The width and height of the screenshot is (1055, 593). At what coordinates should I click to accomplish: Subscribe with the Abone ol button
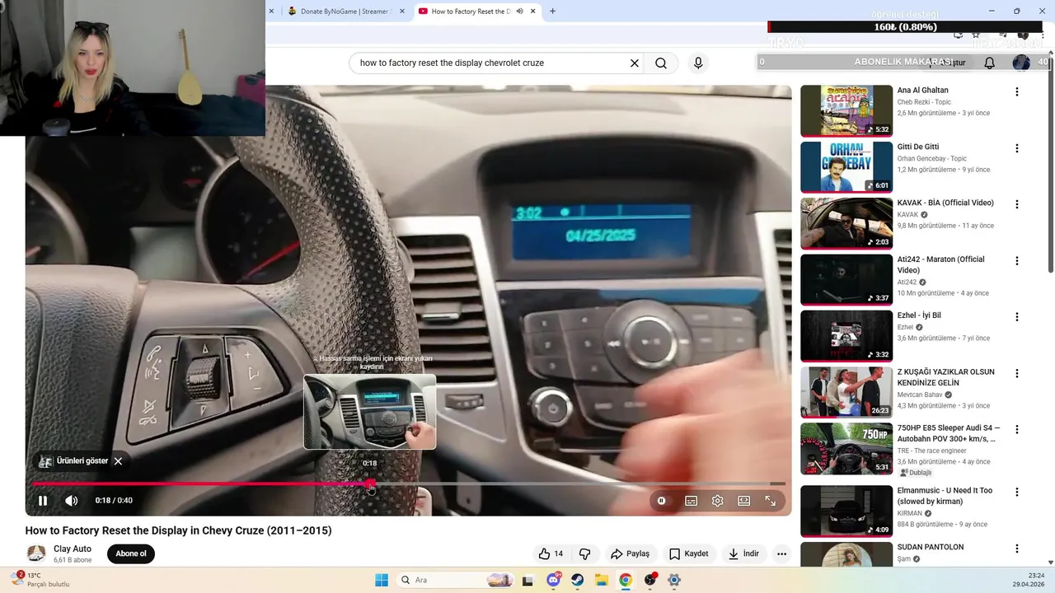click(131, 553)
